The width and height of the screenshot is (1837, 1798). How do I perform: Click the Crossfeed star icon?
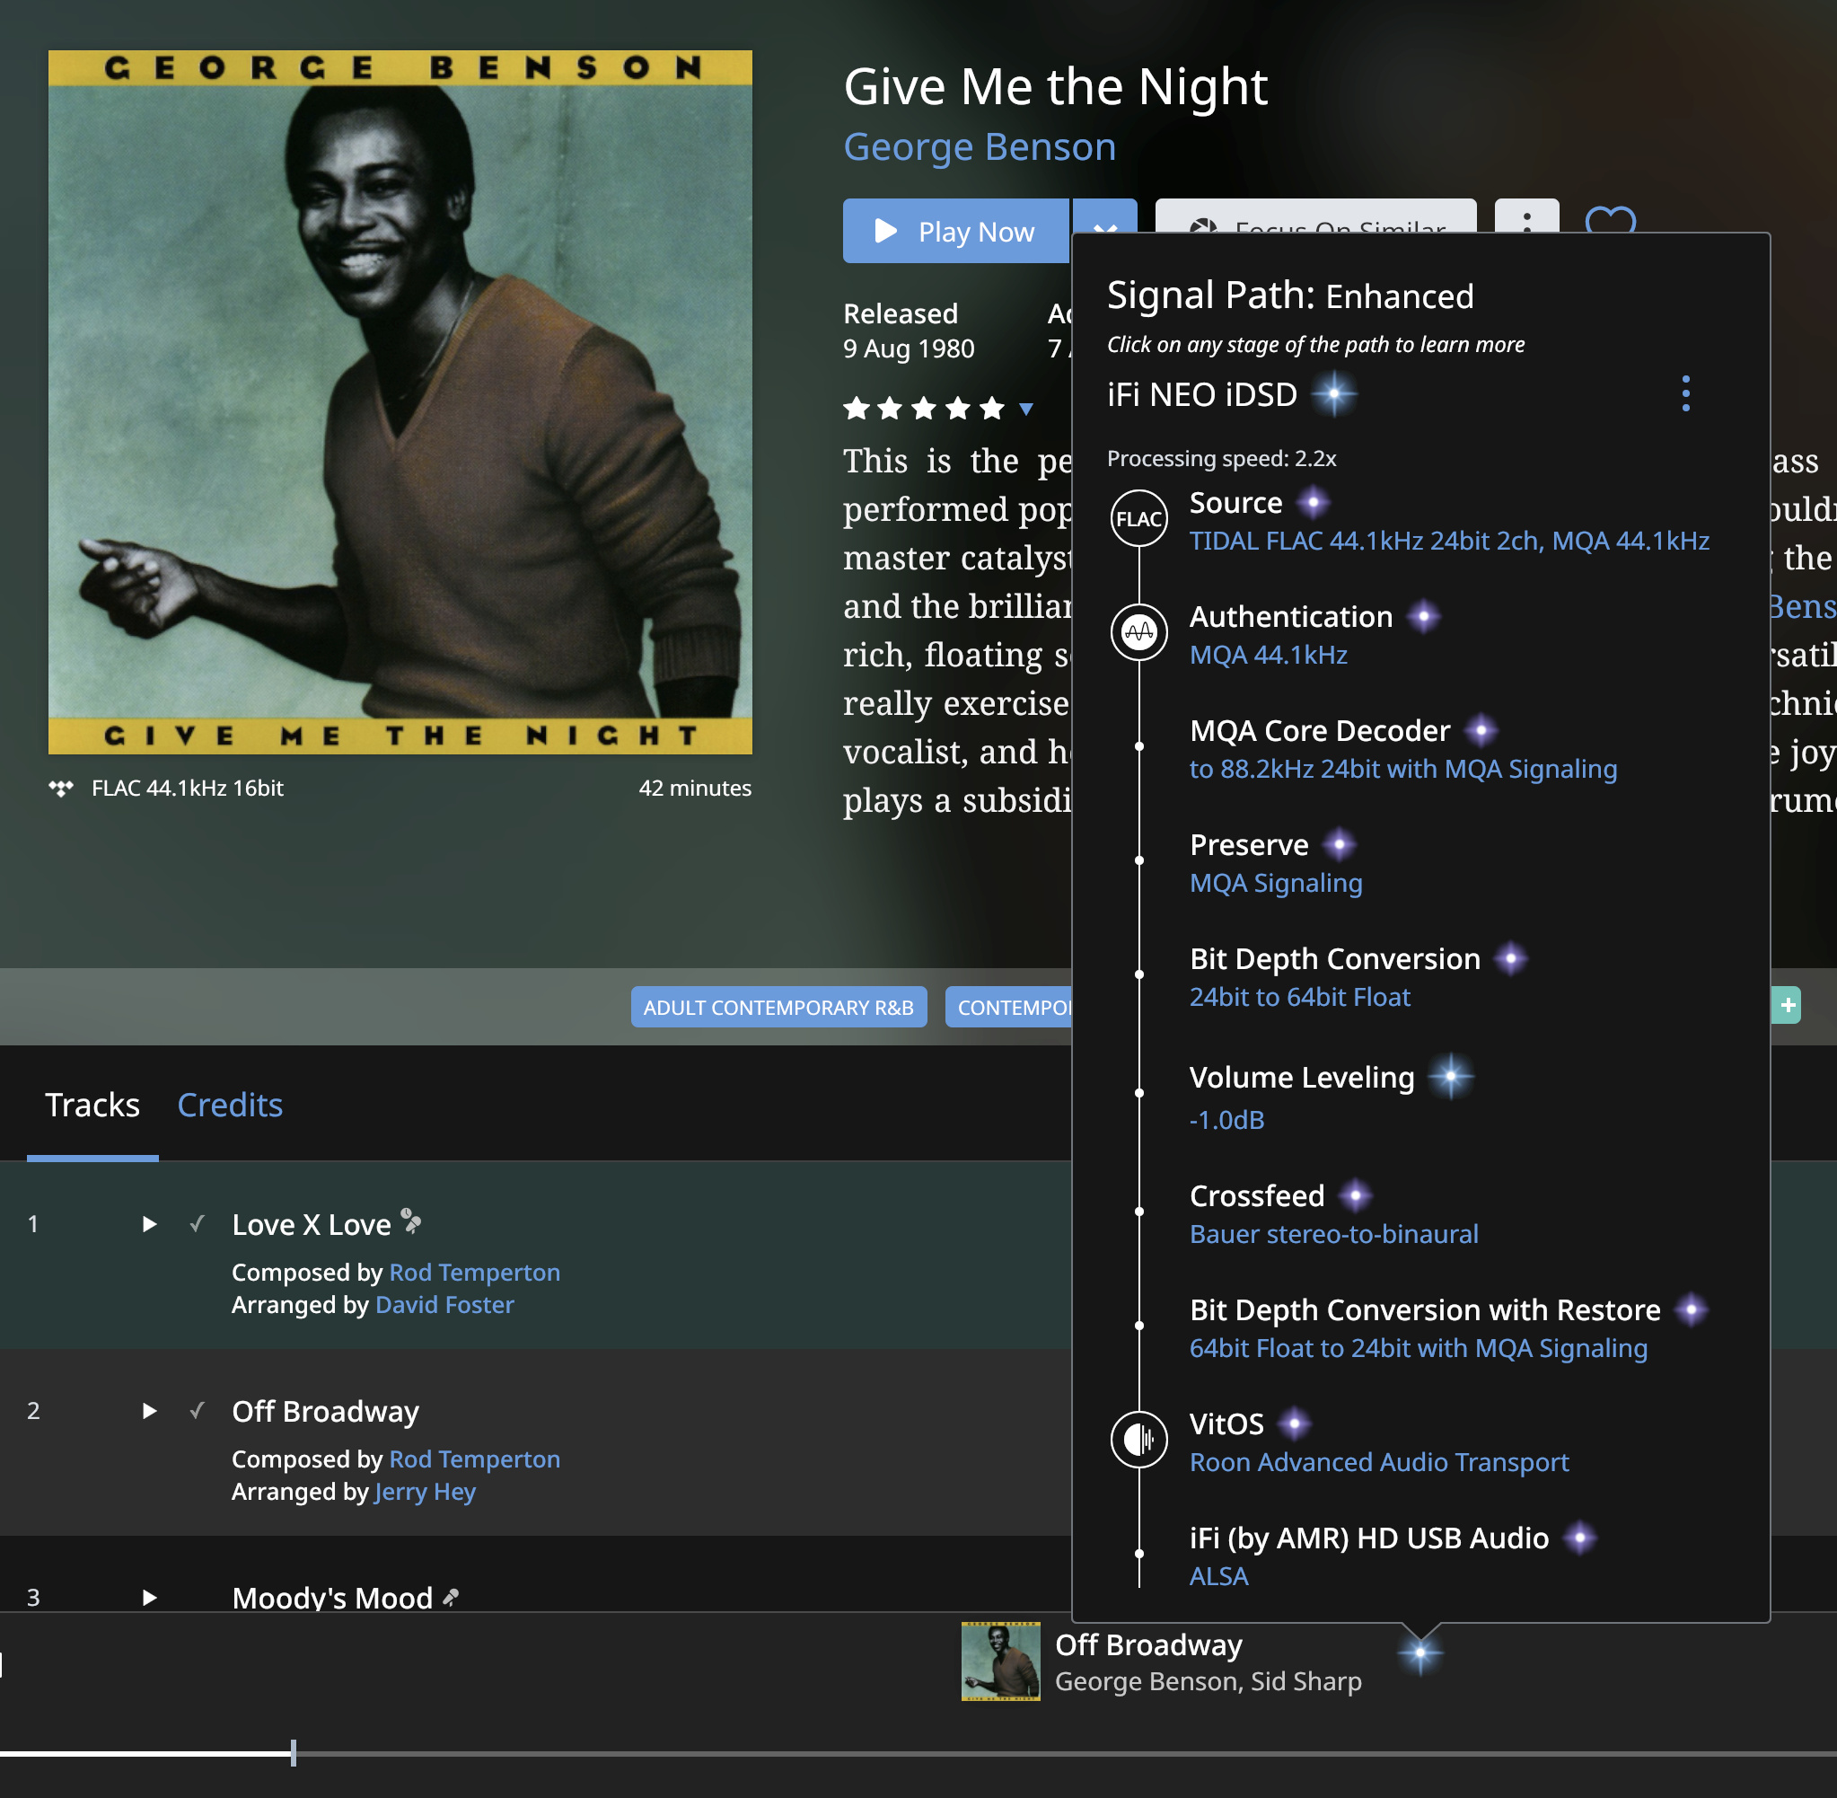pos(1356,1195)
